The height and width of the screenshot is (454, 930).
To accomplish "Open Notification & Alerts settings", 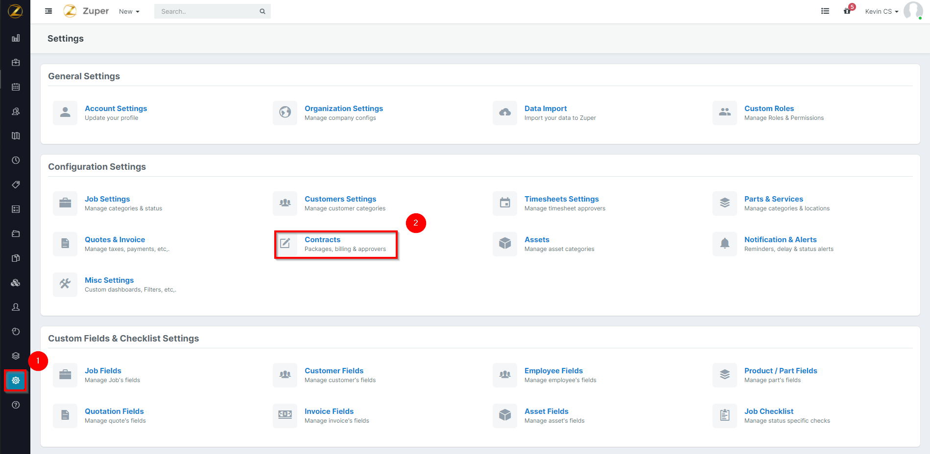I will (780, 240).
